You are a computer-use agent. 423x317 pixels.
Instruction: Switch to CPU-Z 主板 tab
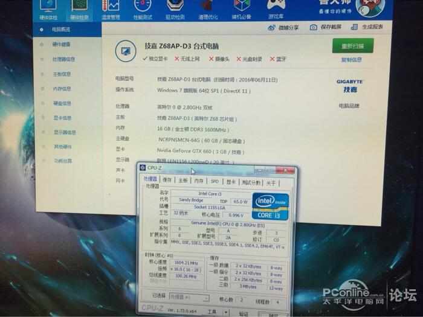(183, 181)
